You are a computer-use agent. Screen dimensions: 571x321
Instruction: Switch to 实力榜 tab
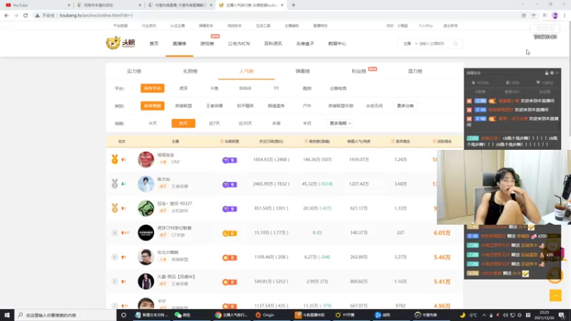tap(134, 71)
